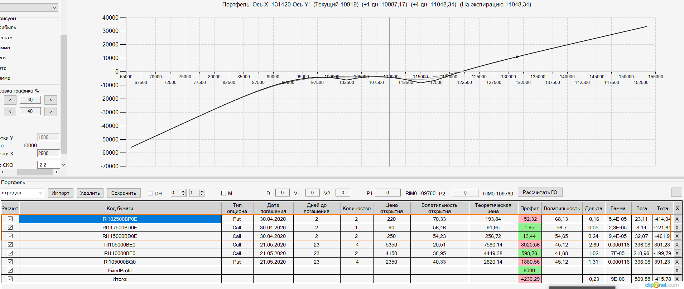The width and height of the screenshot is (684, 289).
Task: Toggle the RI110000BE0 row checkbox
Action: 10,253
